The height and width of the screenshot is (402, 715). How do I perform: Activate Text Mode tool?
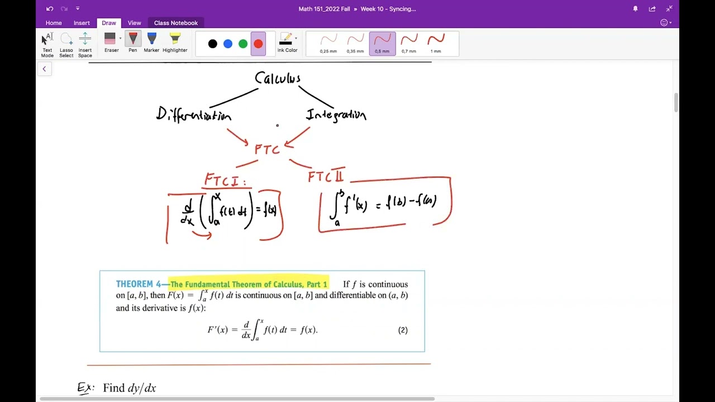click(x=47, y=45)
